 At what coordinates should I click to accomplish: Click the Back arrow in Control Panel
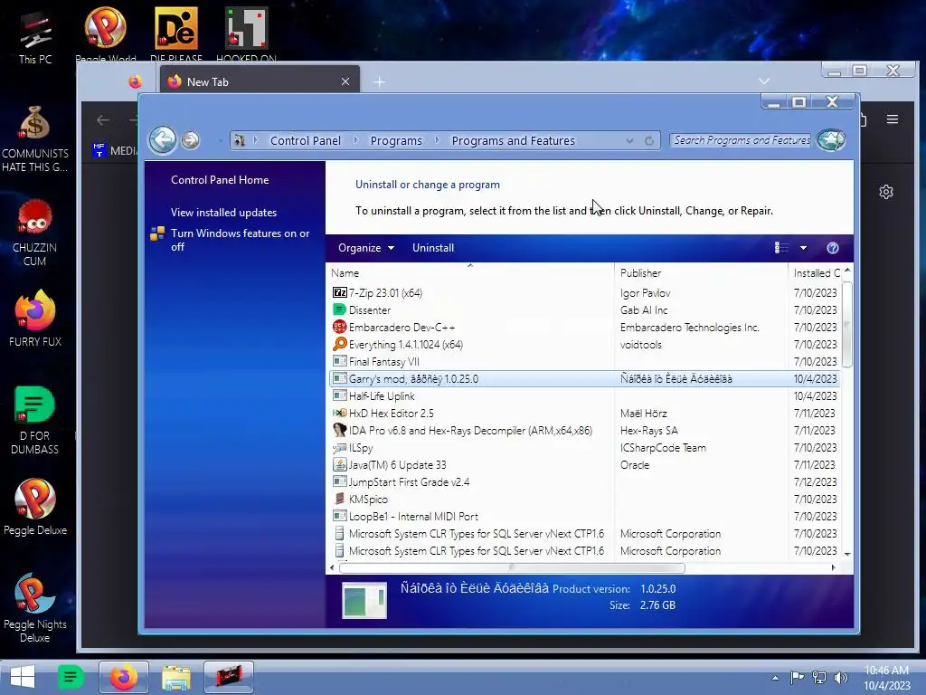coord(163,140)
